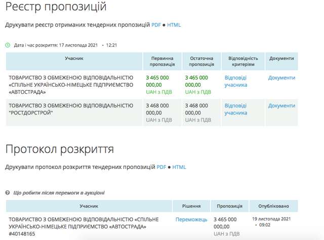
Task: Expand 'Що робити після перемоги в аукціоні'
Action: point(59,193)
